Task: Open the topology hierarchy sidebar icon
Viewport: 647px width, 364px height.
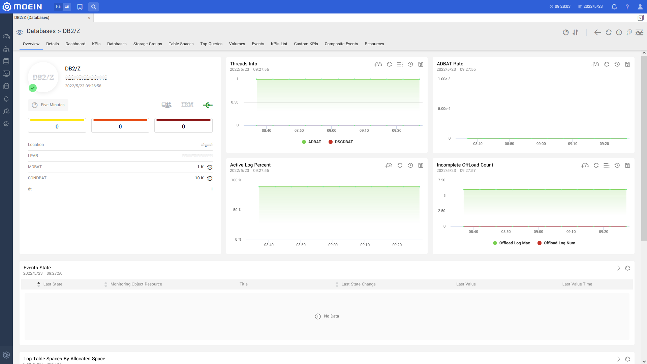Action: [6, 49]
